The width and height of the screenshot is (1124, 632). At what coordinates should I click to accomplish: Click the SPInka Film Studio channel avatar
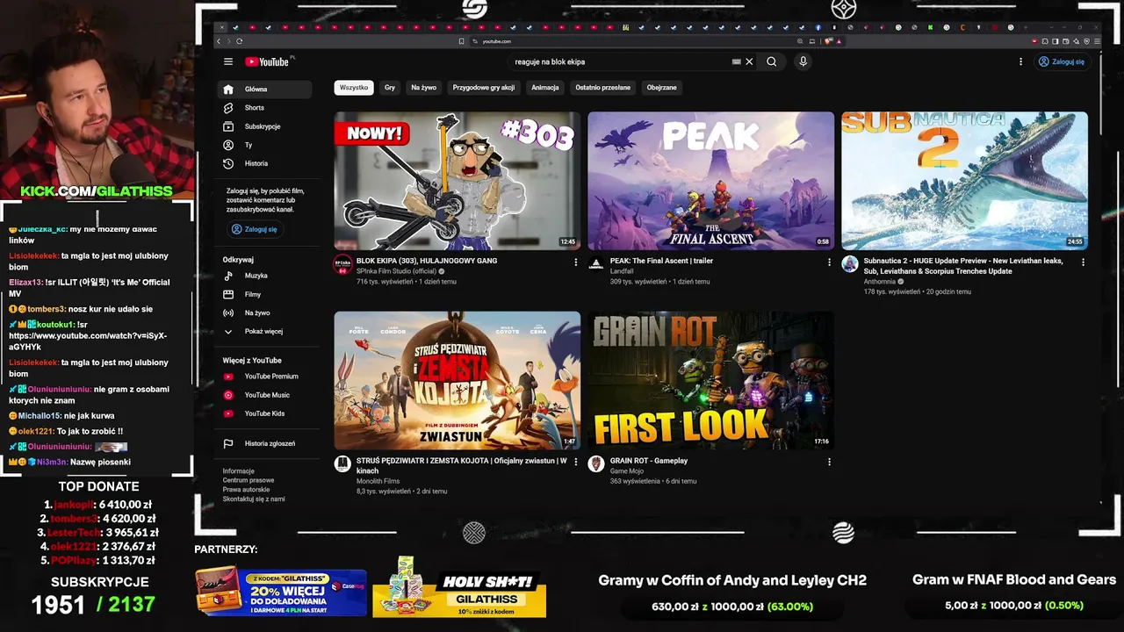tap(342, 264)
